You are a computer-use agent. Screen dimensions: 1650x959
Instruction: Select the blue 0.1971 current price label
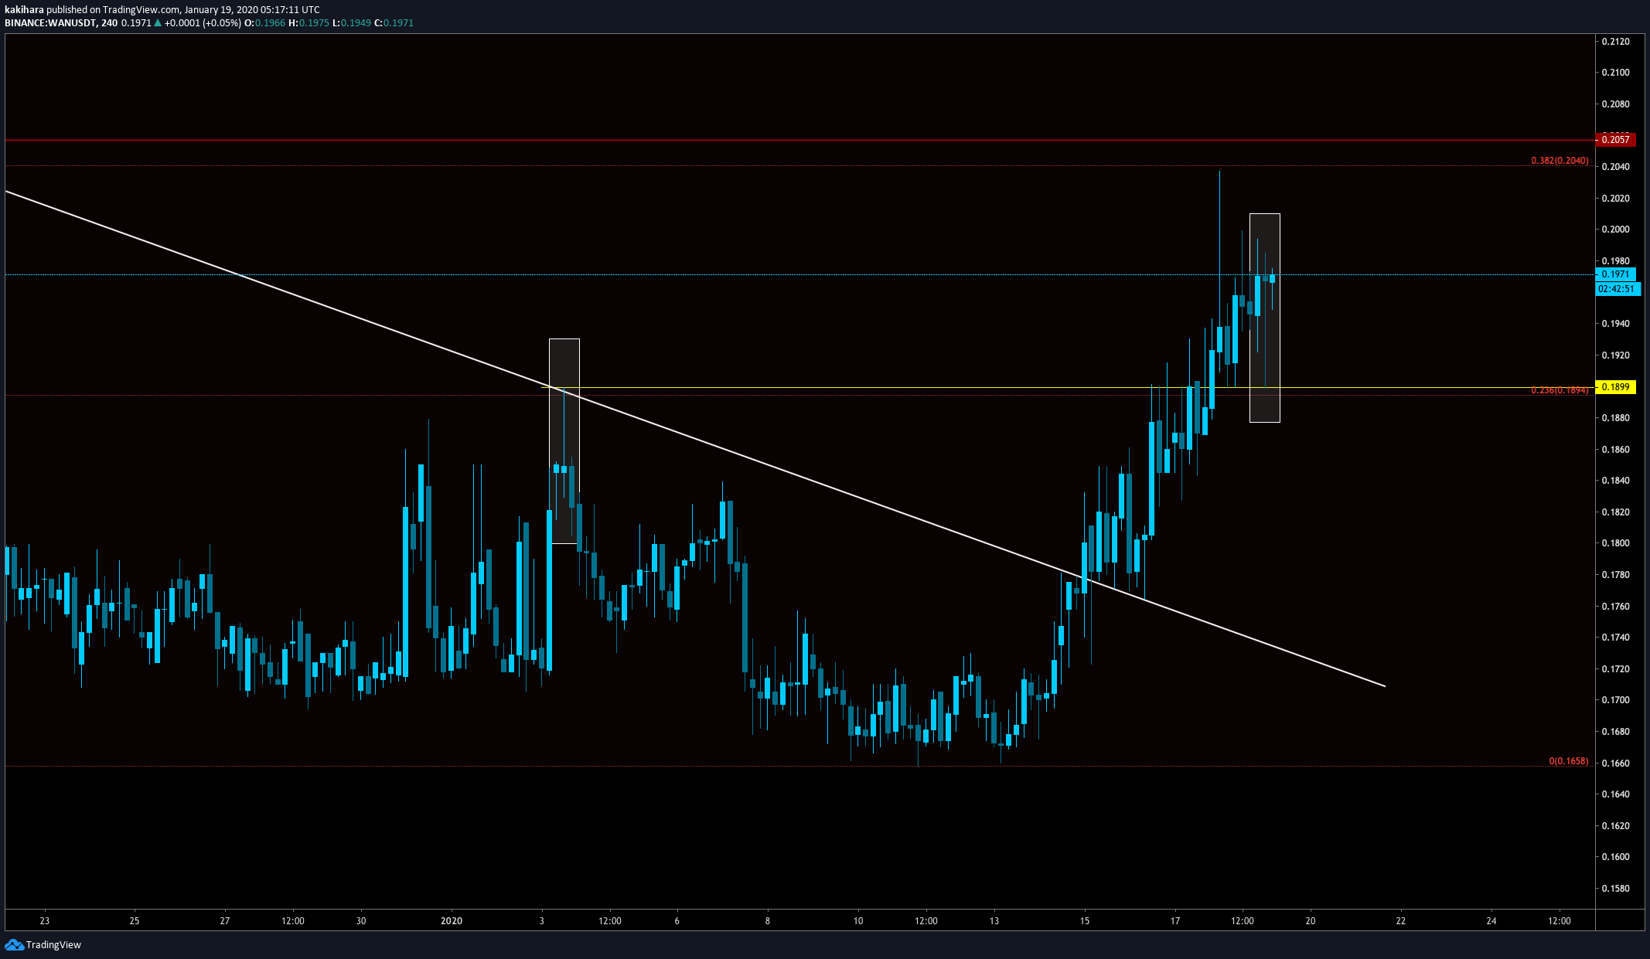point(1615,274)
